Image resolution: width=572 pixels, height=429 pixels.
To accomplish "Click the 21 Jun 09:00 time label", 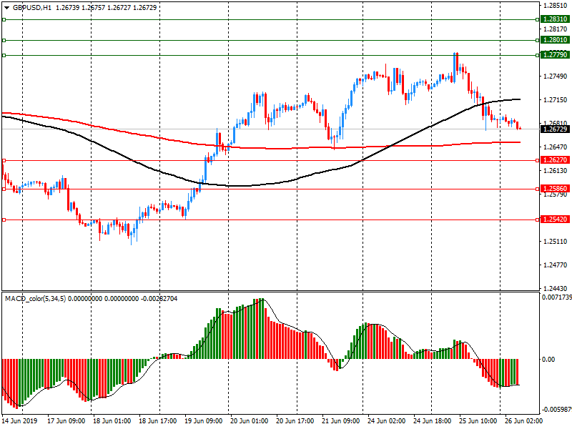I will click(x=341, y=421).
